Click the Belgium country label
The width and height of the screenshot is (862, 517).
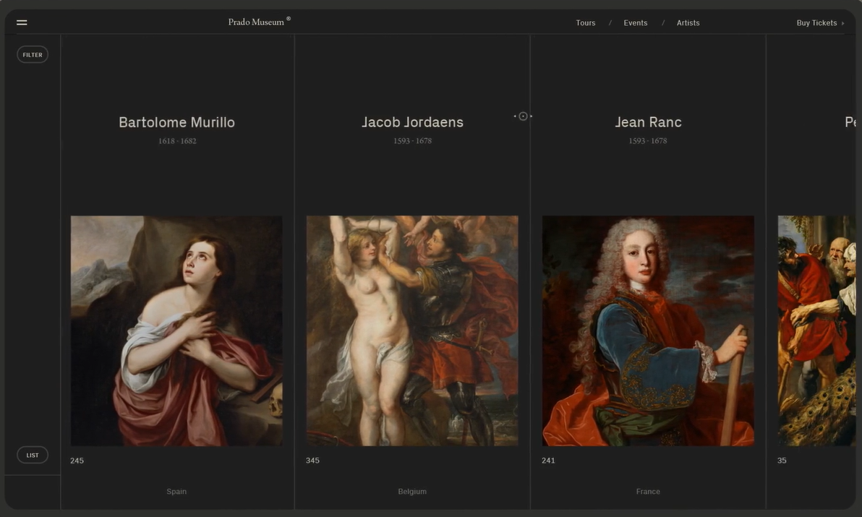click(x=412, y=492)
